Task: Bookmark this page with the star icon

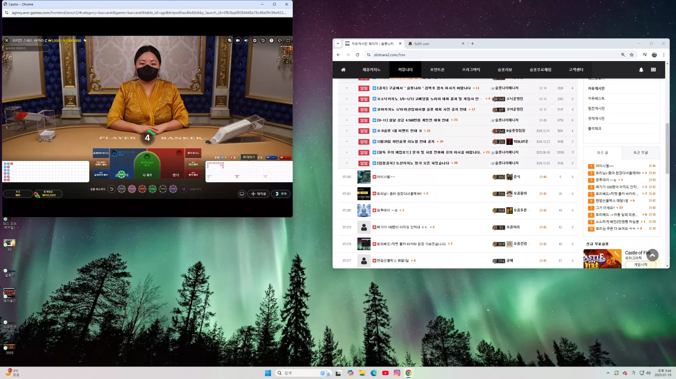Action: click(x=632, y=55)
